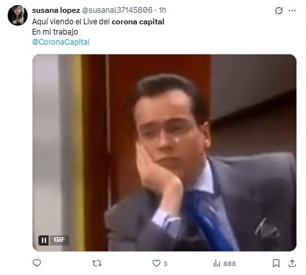Image resolution: width=306 pixels, height=275 pixels.
Task: Click the @CoronaCapital mention link
Action: point(61,42)
